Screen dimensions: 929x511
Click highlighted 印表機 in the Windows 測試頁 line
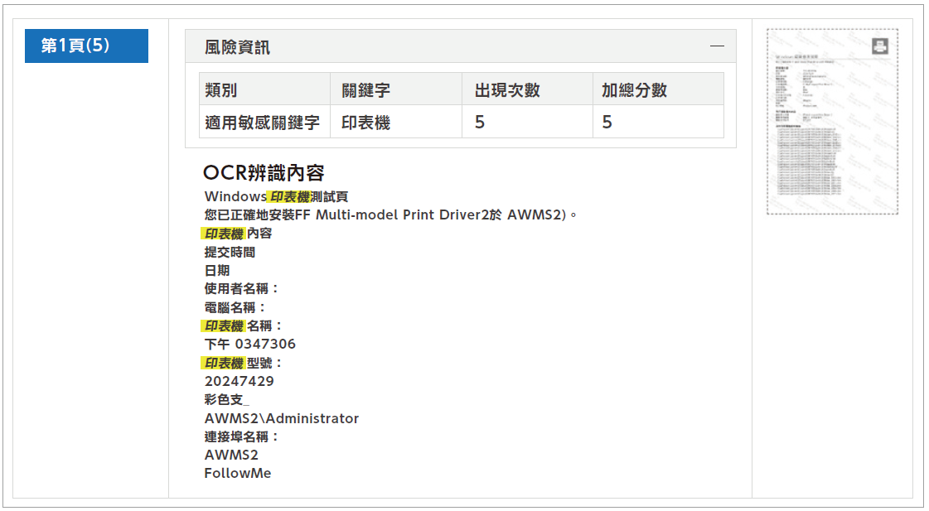(288, 197)
